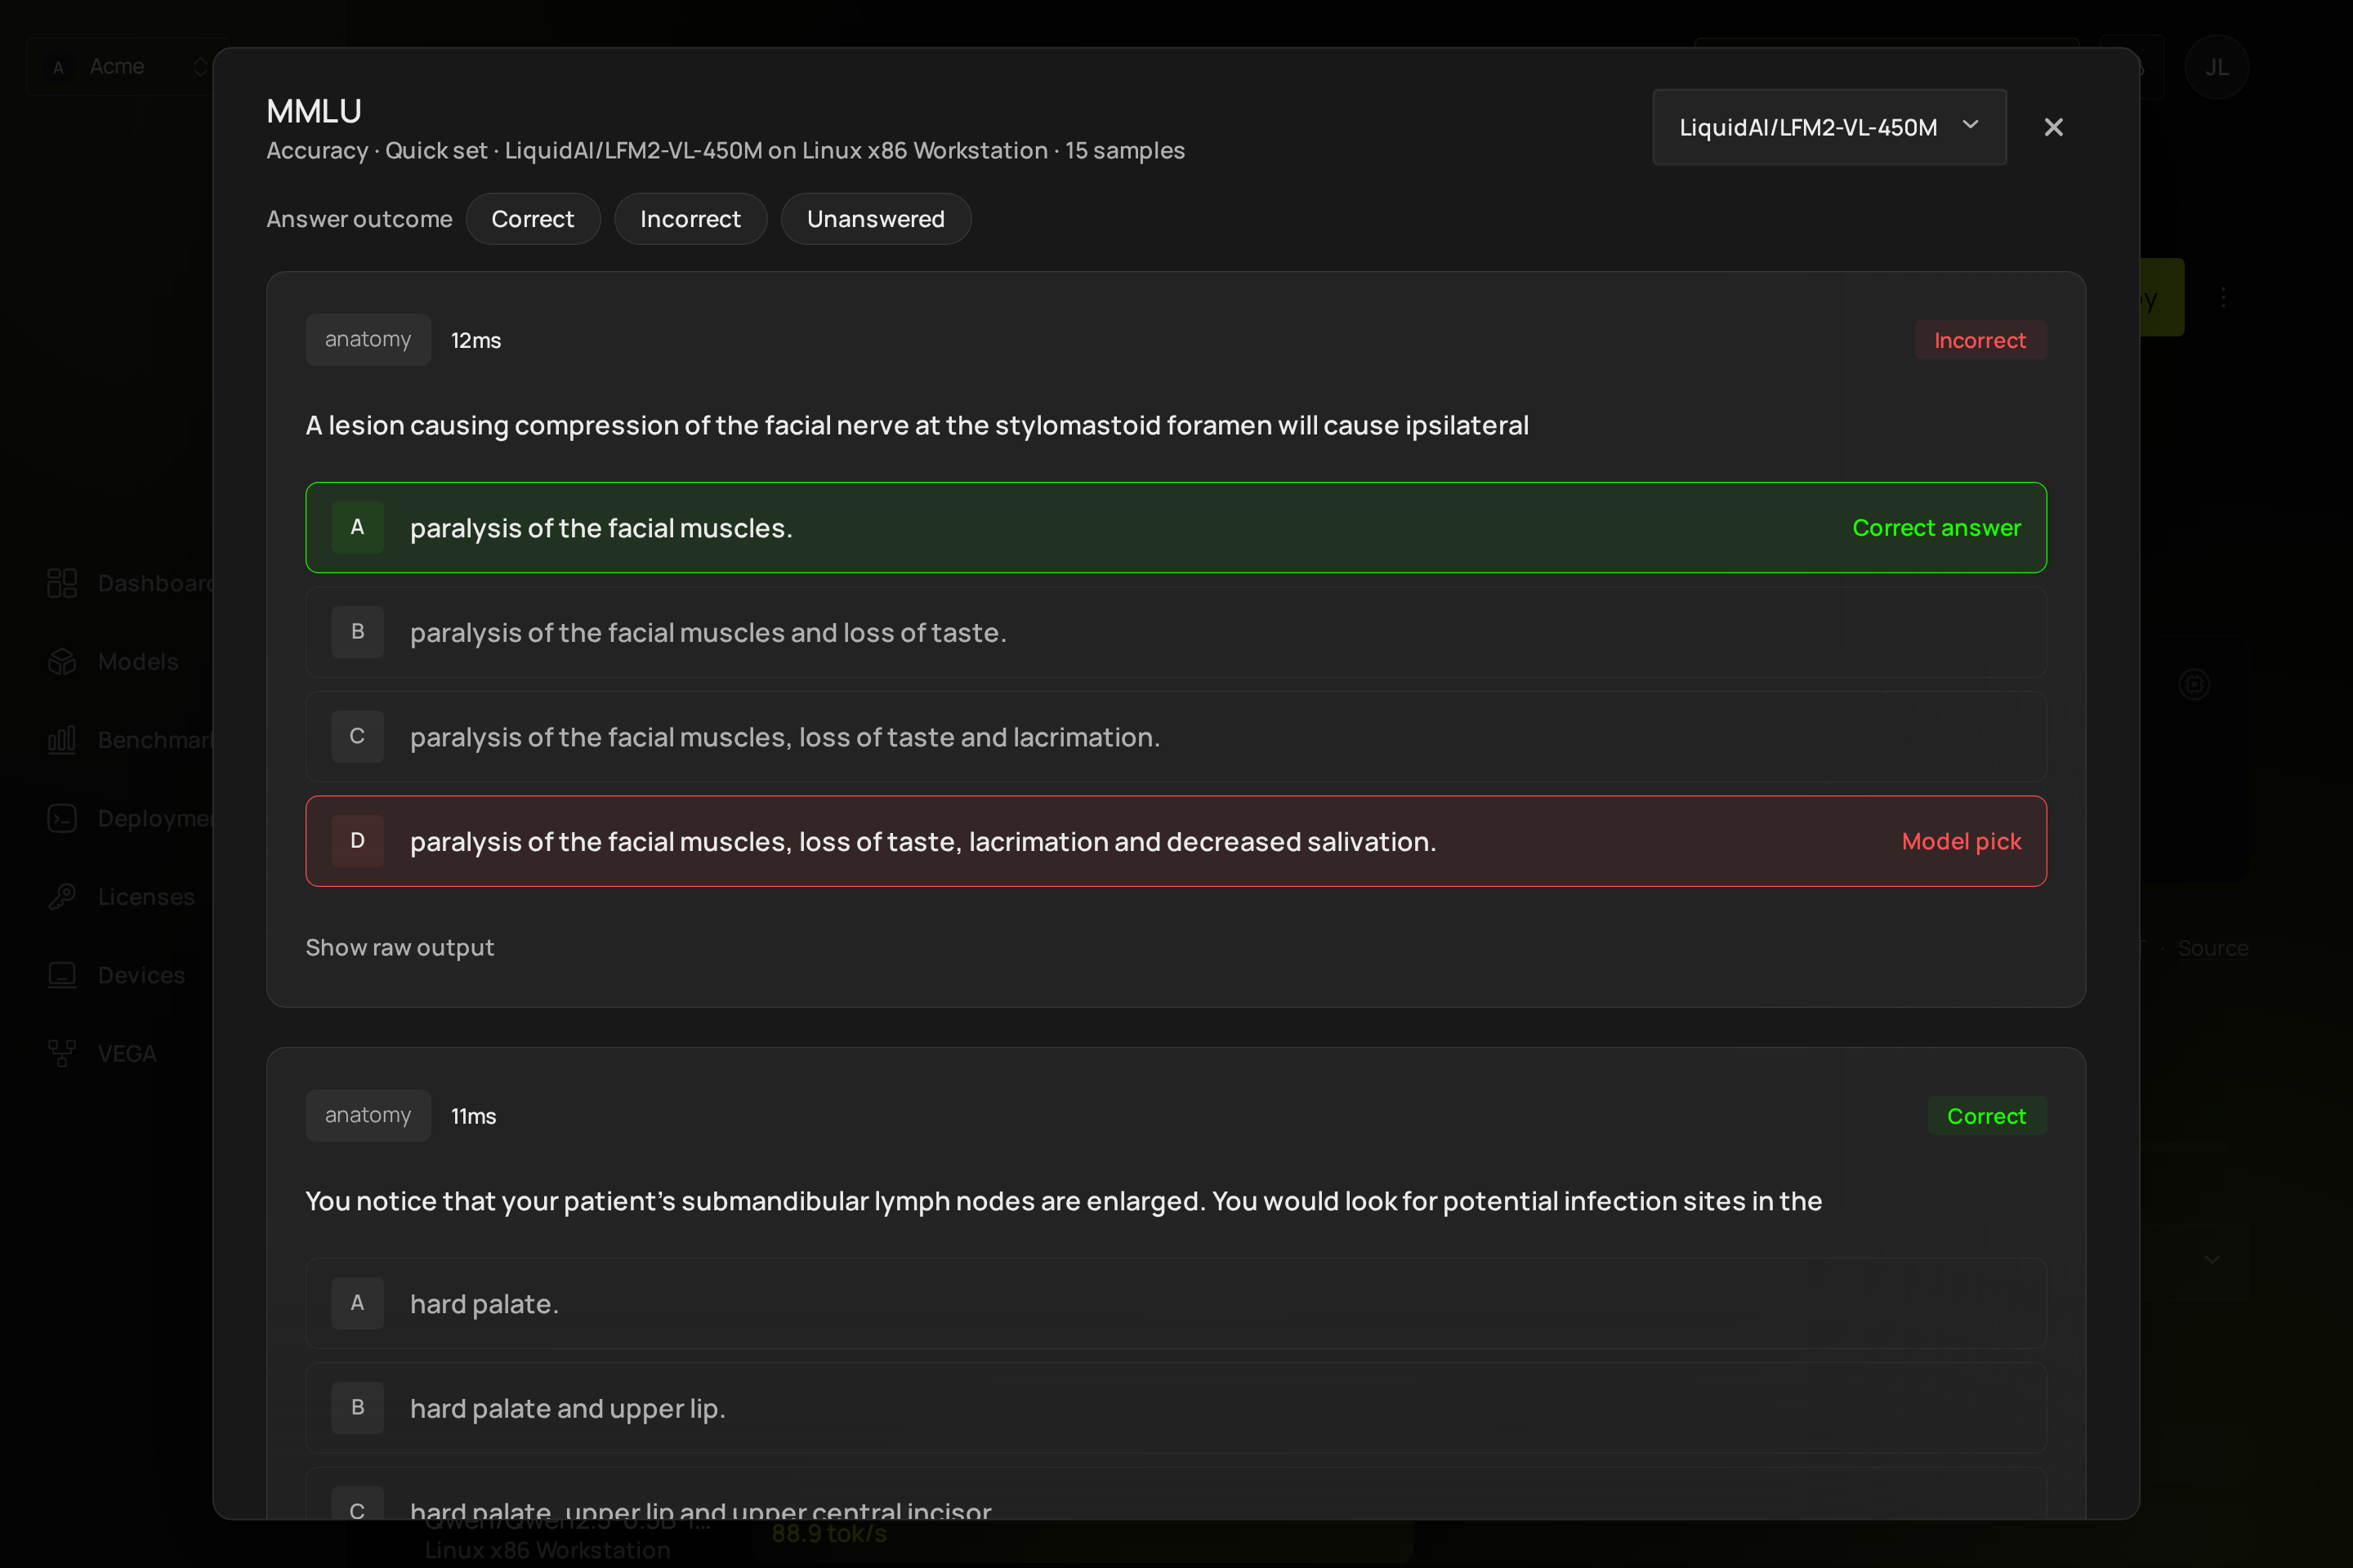Click option A hard palate
2353x1568 pixels.
(x=1176, y=1303)
